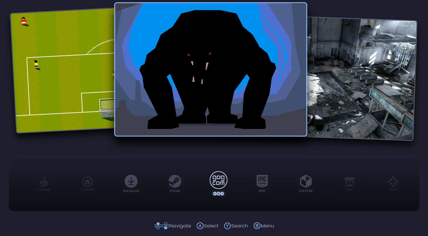Select the pixel soccer pitch game cover
Image resolution: width=428 pixels, height=236 pixels.
coord(63,70)
